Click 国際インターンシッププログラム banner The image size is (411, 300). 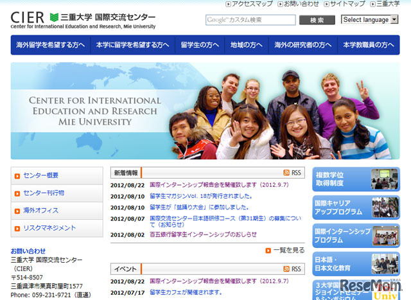pyautogui.click(x=356, y=236)
